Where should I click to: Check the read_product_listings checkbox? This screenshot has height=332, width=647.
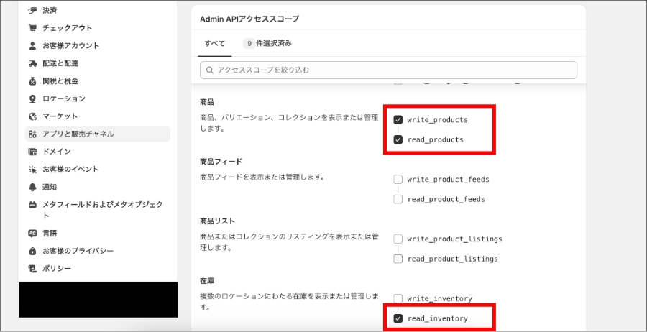pyautogui.click(x=398, y=259)
